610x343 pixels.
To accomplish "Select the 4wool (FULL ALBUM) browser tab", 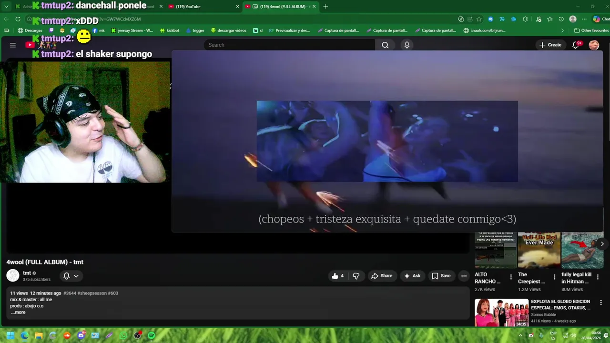I will point(281,6).
